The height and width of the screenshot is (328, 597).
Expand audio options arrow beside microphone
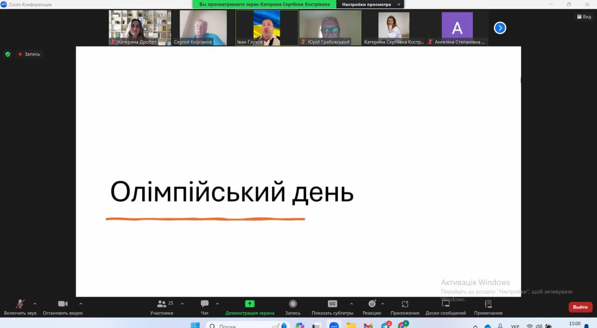click(x=35, y=304)
